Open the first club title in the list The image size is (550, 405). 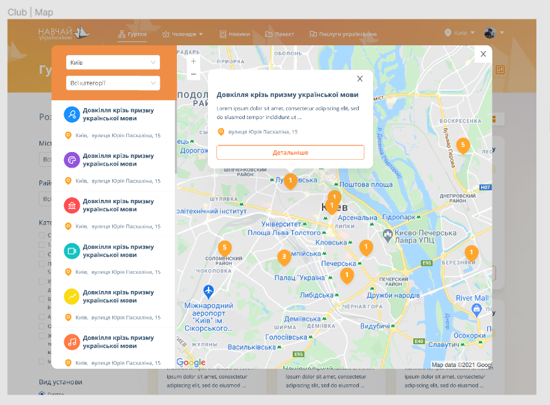click(118, 115)
